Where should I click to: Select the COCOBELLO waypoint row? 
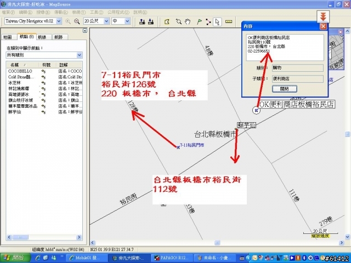point(44,71)
